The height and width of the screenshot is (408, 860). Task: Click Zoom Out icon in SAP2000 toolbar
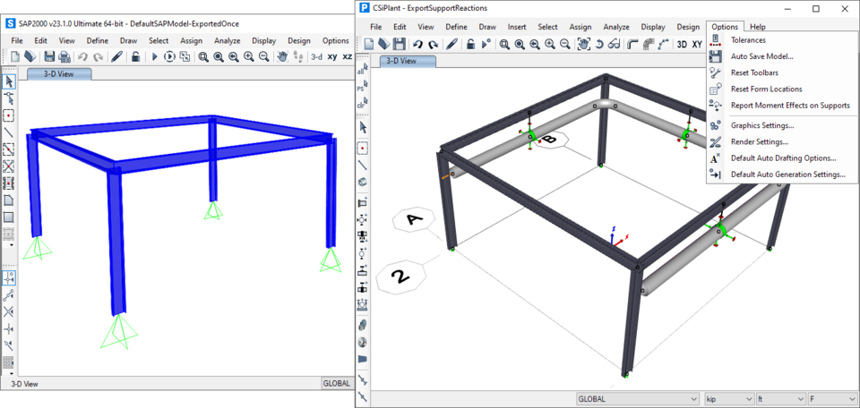[263, 56]
